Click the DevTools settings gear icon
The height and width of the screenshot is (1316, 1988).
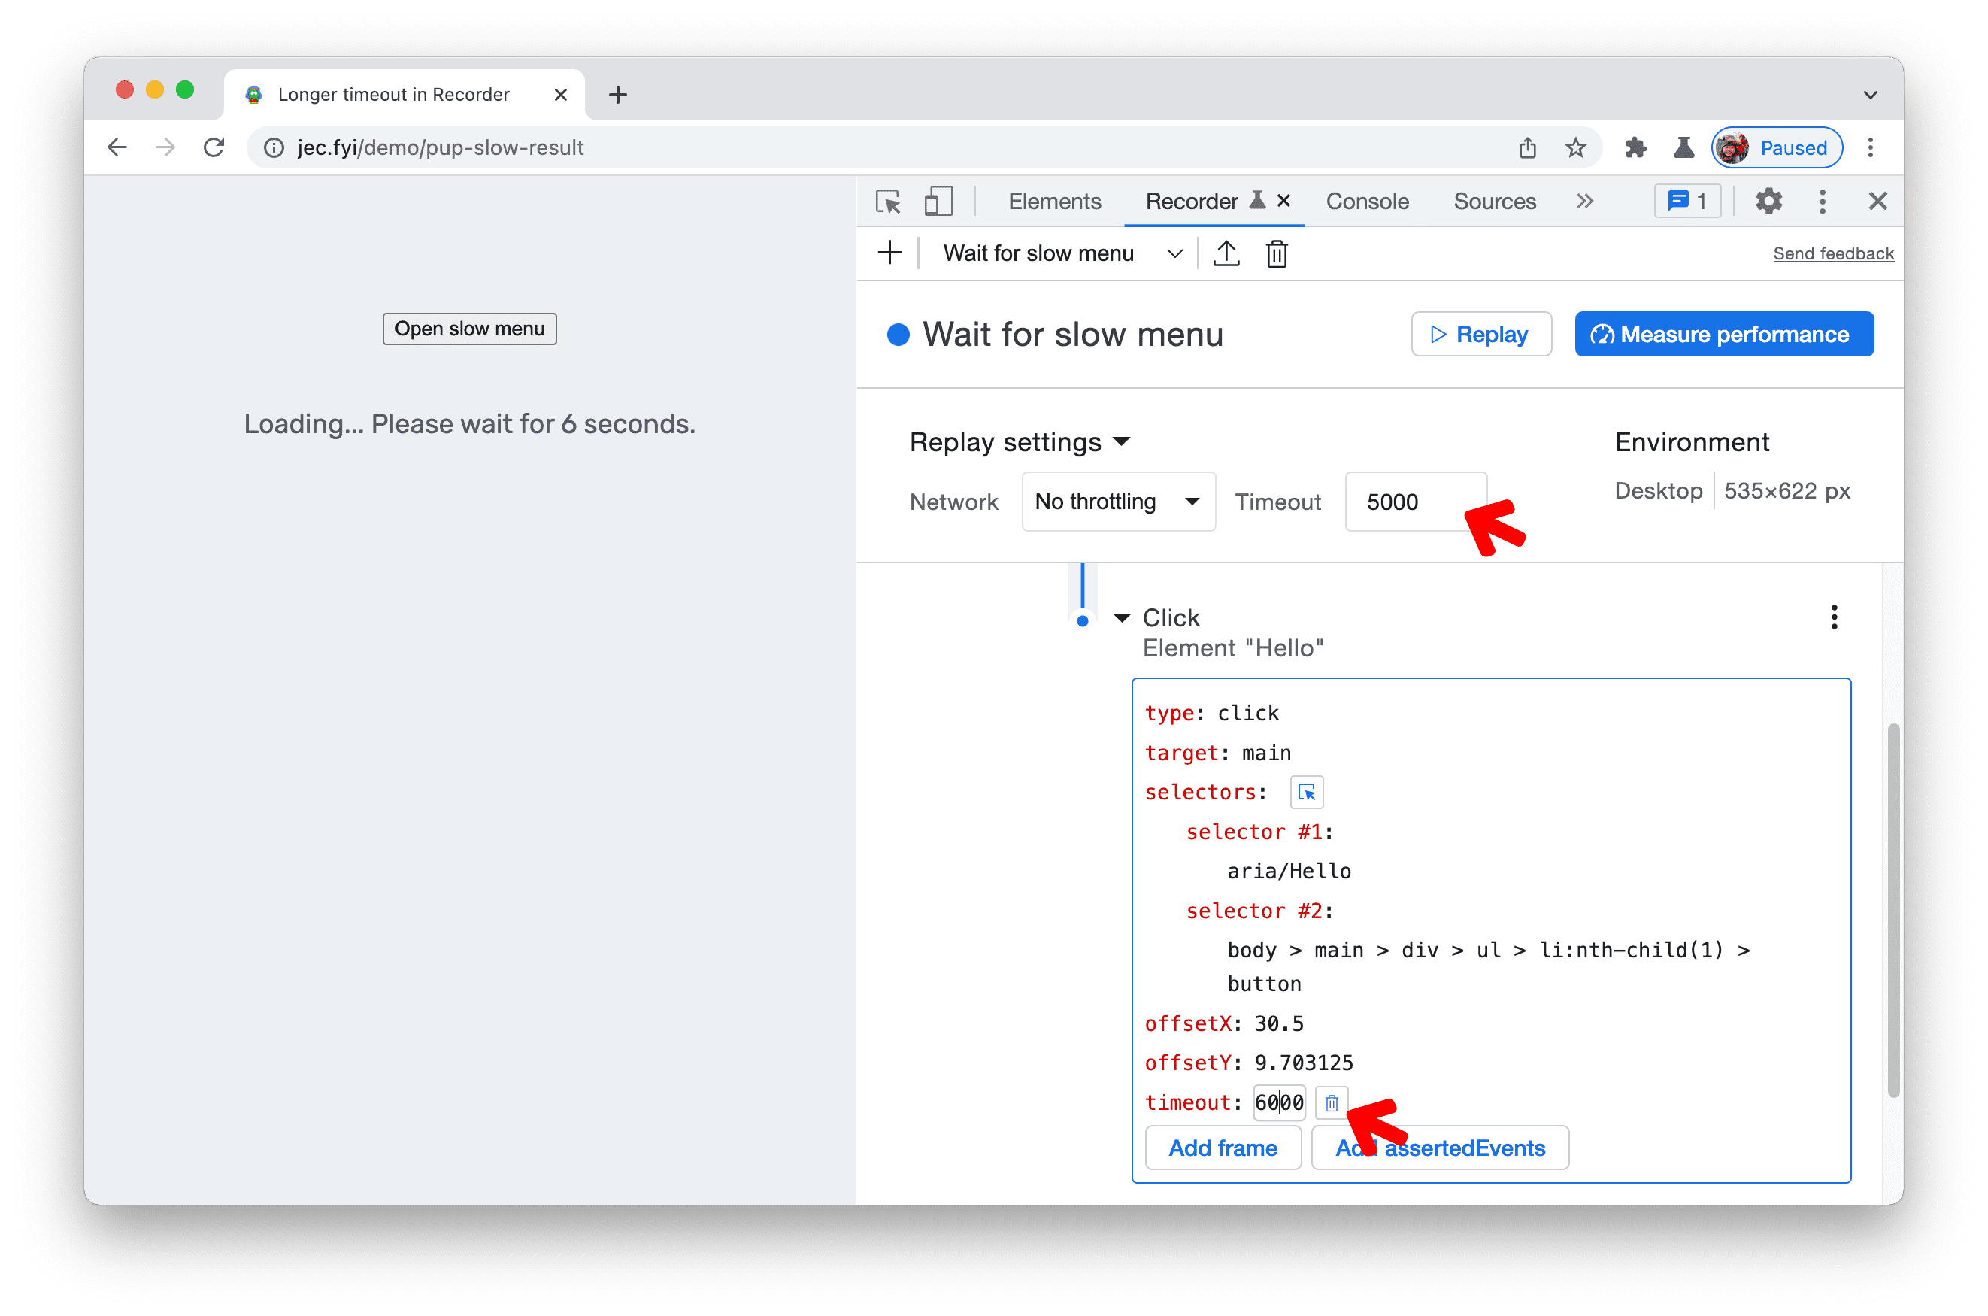click(1768, 200)
